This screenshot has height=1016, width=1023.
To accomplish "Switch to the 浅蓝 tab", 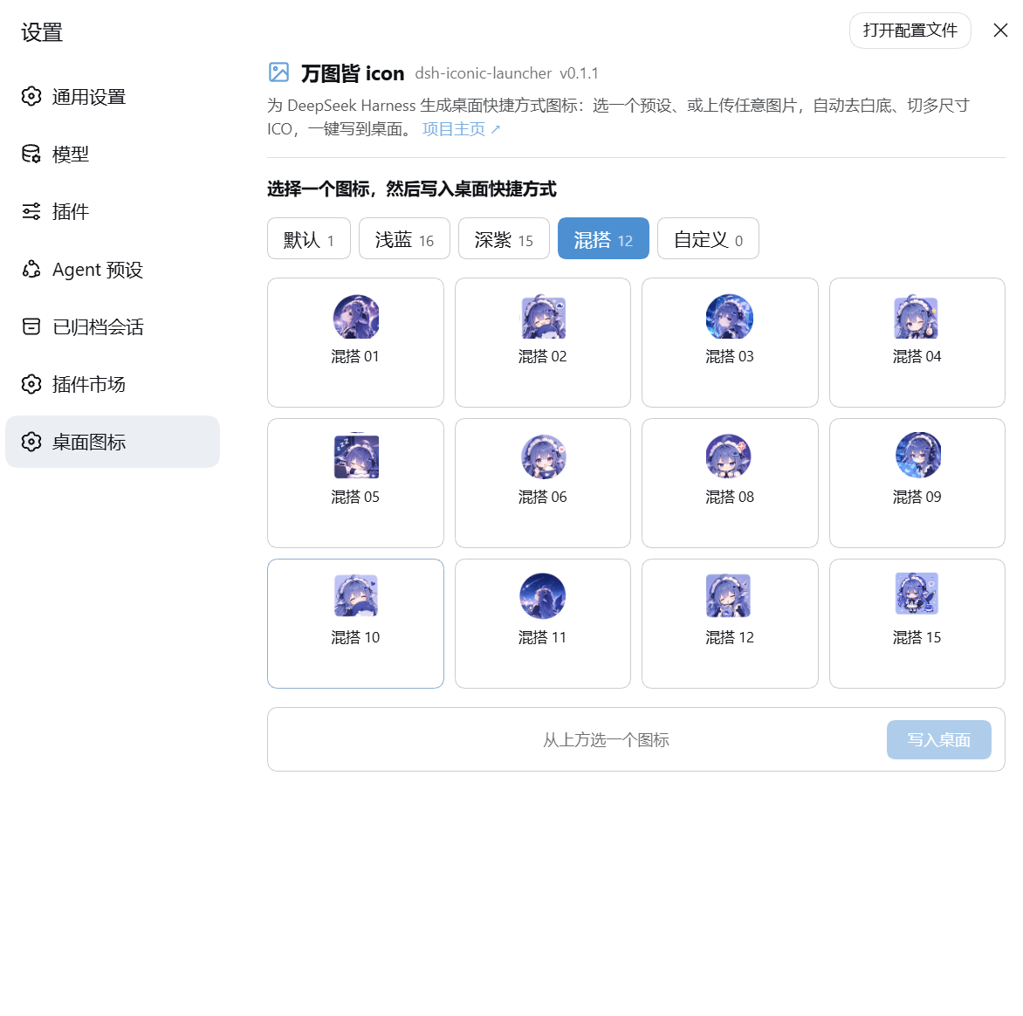I will coord(404,239).
